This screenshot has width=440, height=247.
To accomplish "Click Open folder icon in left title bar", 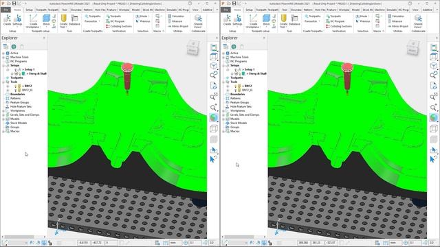I will (x=9, y=3).
